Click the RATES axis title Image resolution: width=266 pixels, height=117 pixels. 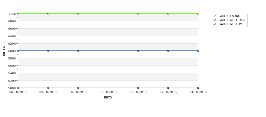tap(4, 51)
